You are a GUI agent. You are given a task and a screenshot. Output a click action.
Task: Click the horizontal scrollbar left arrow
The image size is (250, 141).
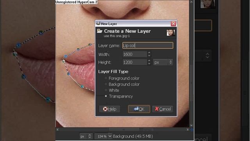58,130
